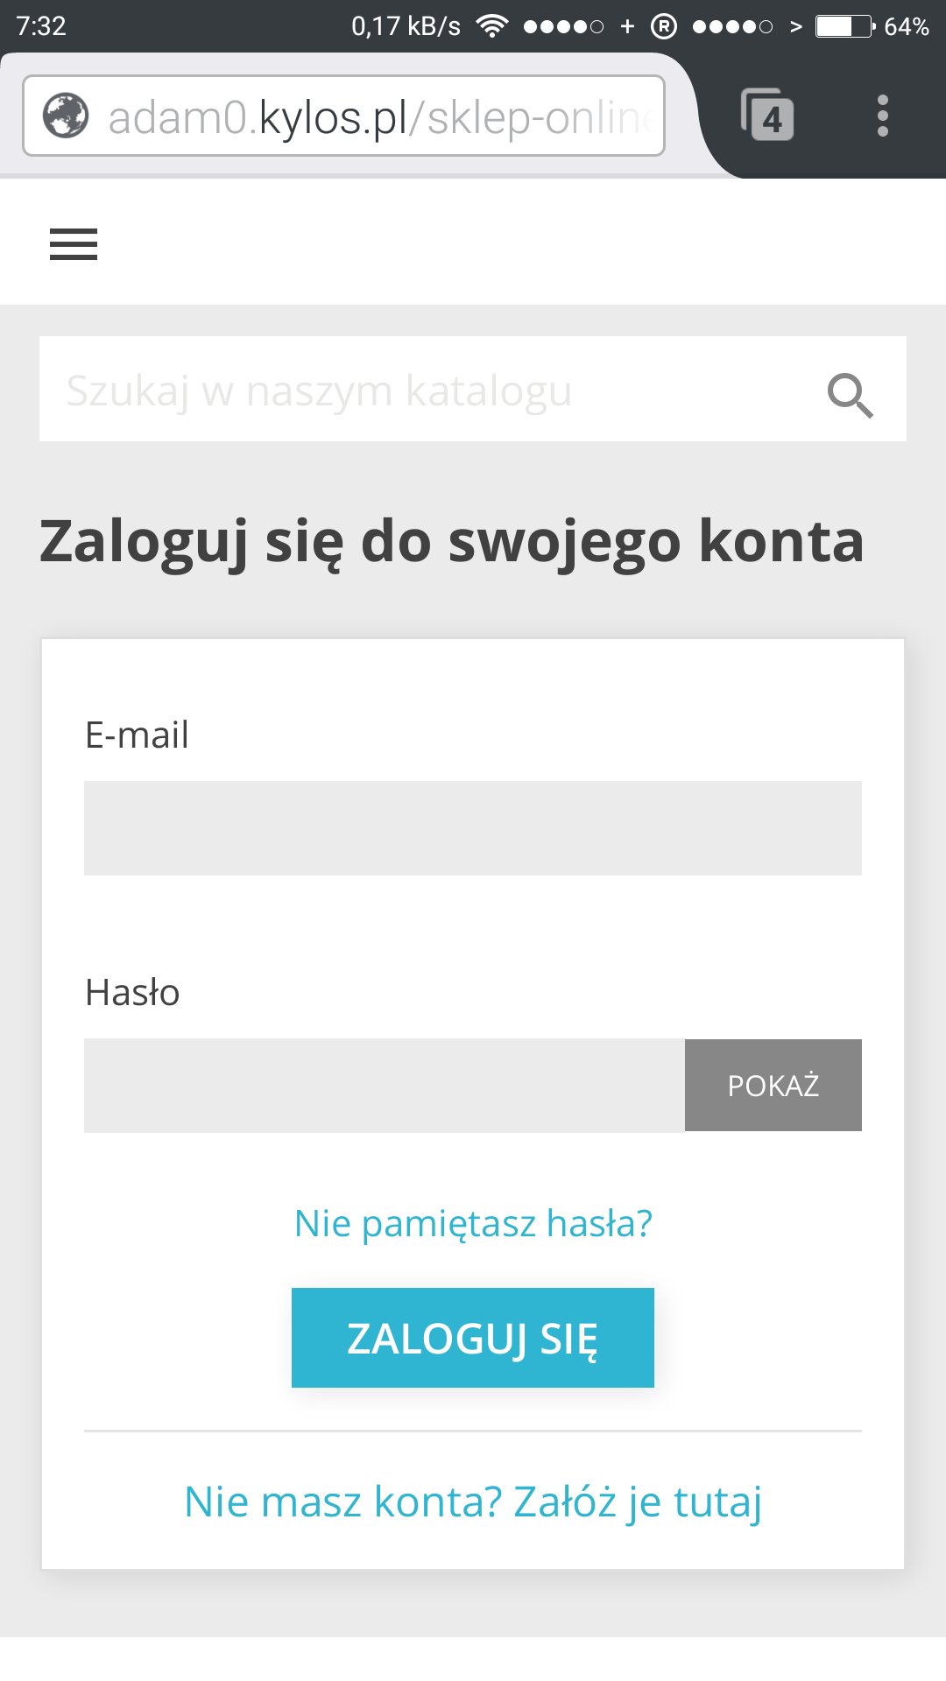
Task: Tap the search magnifier icon
Action: (x=850, y=395)
